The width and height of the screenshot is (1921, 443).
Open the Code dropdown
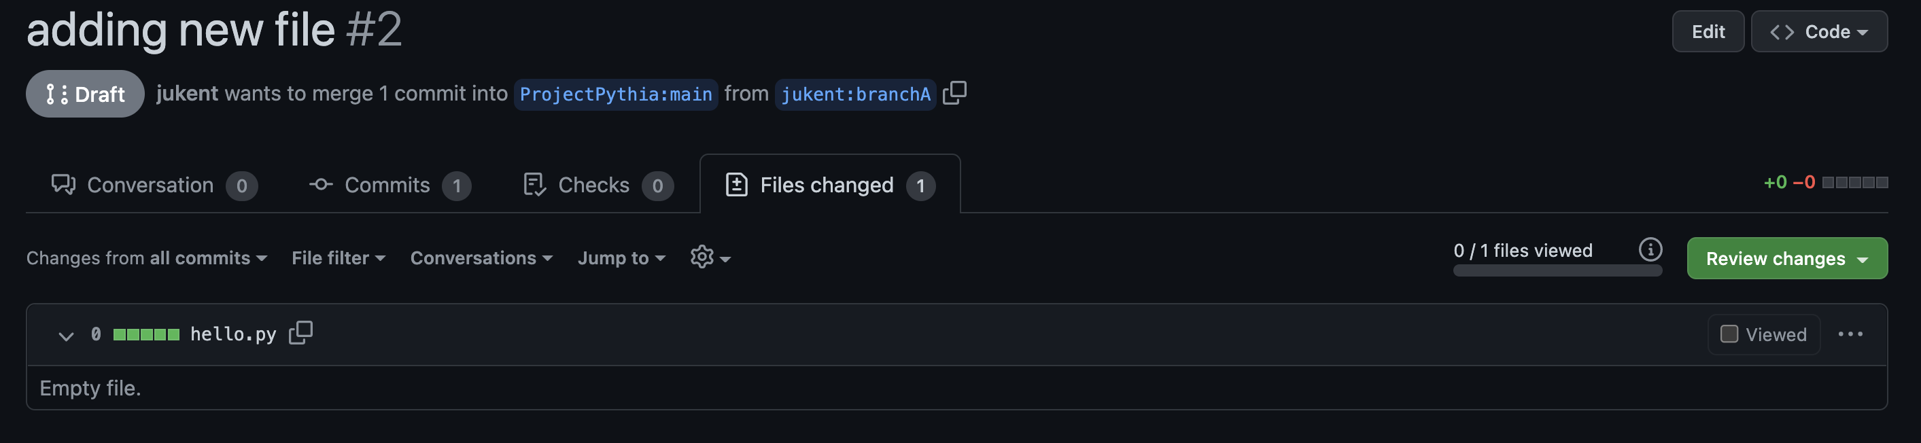[1819, 31]
